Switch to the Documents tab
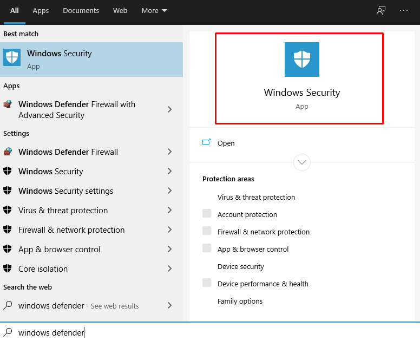The width and height of the screenshot is (420, 341). click(x=80, y=11)
